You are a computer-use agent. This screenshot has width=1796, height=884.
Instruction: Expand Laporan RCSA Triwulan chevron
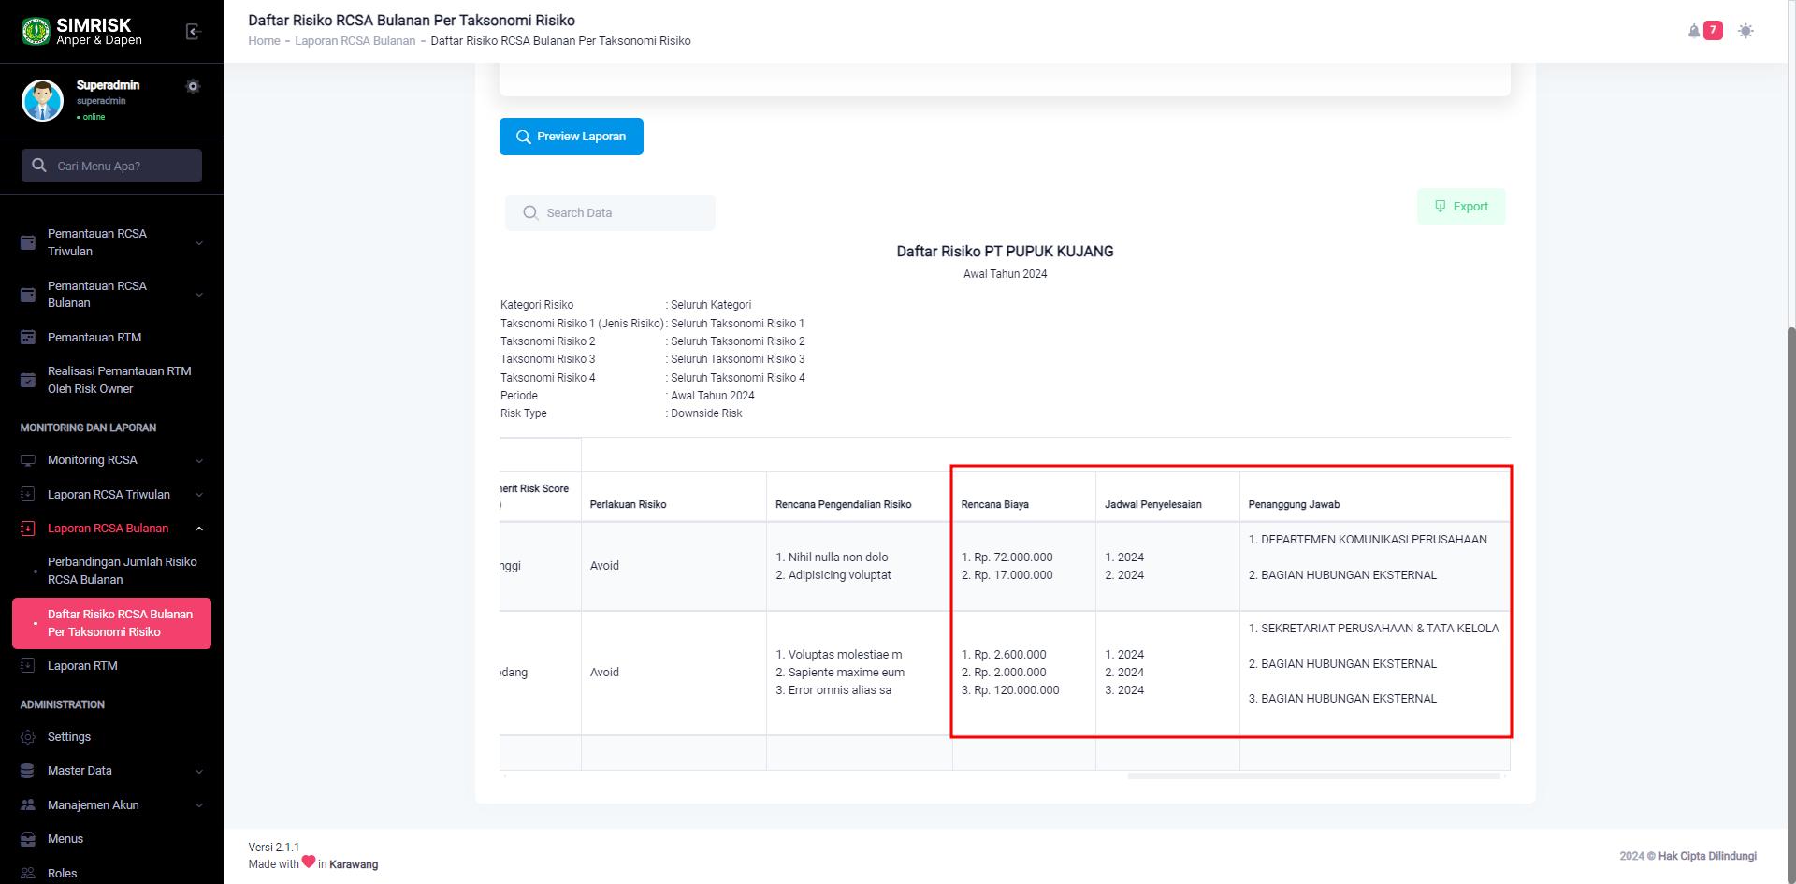tap(199, 495)
